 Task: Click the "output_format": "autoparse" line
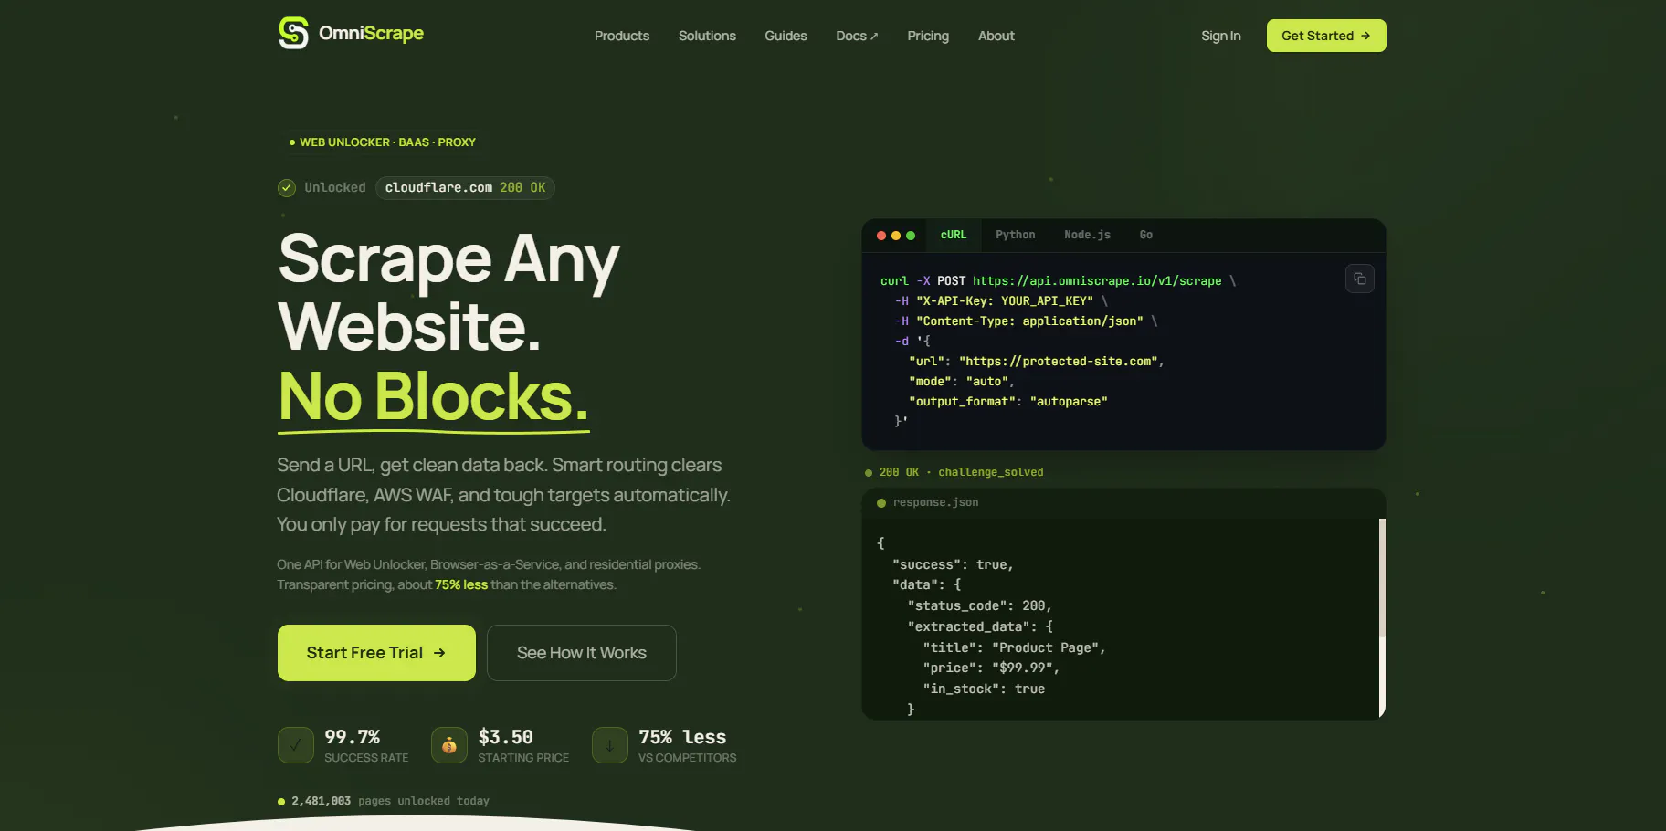point(1008,402)
